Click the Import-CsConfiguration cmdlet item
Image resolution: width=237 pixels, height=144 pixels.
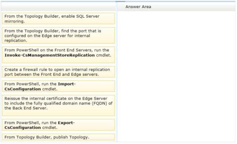tap(58, 86)
